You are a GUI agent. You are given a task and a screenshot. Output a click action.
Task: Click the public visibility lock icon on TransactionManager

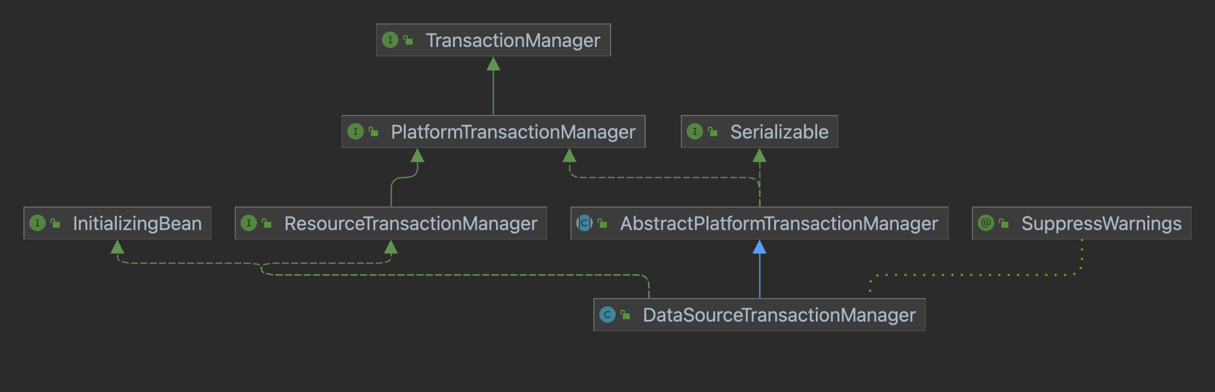tap(408, 40)
